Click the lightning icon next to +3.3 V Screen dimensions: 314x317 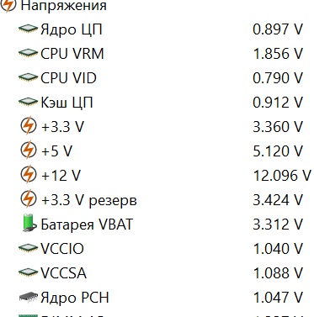[29, 126]
